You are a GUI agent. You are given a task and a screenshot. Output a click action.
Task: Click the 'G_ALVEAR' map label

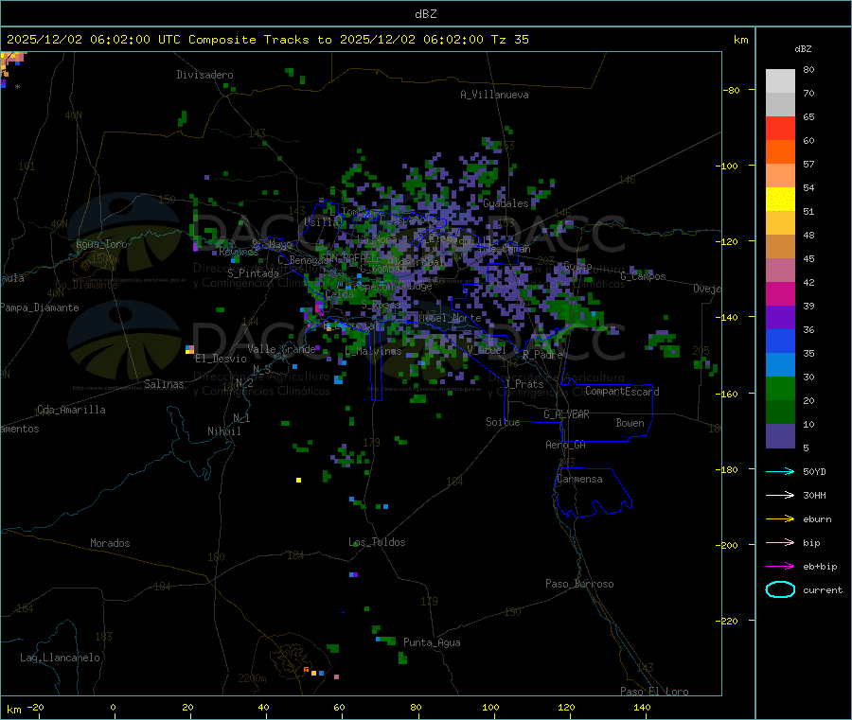click(566, 414)
